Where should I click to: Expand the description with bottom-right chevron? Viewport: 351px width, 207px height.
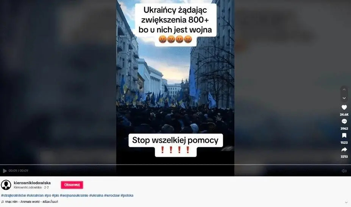click(x=346, y=202)
